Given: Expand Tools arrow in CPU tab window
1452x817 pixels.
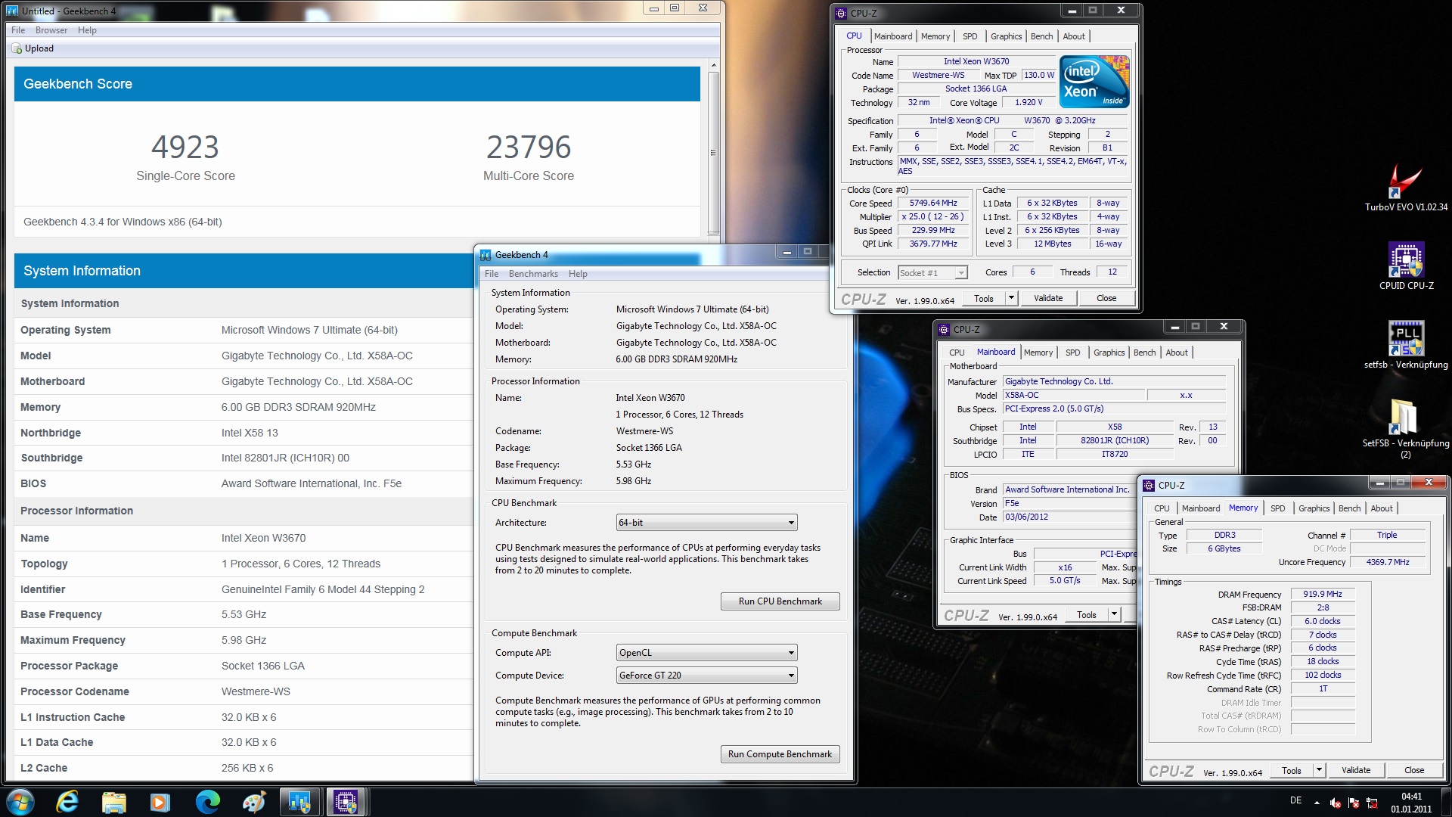Looking at the screenshot, I should [x=1011, y=298].
